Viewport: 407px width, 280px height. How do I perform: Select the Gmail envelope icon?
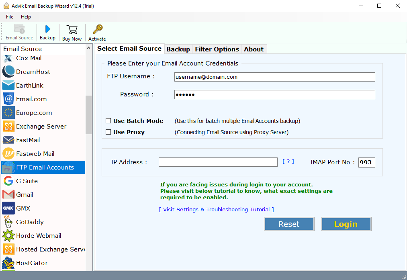tap(8, 194)
